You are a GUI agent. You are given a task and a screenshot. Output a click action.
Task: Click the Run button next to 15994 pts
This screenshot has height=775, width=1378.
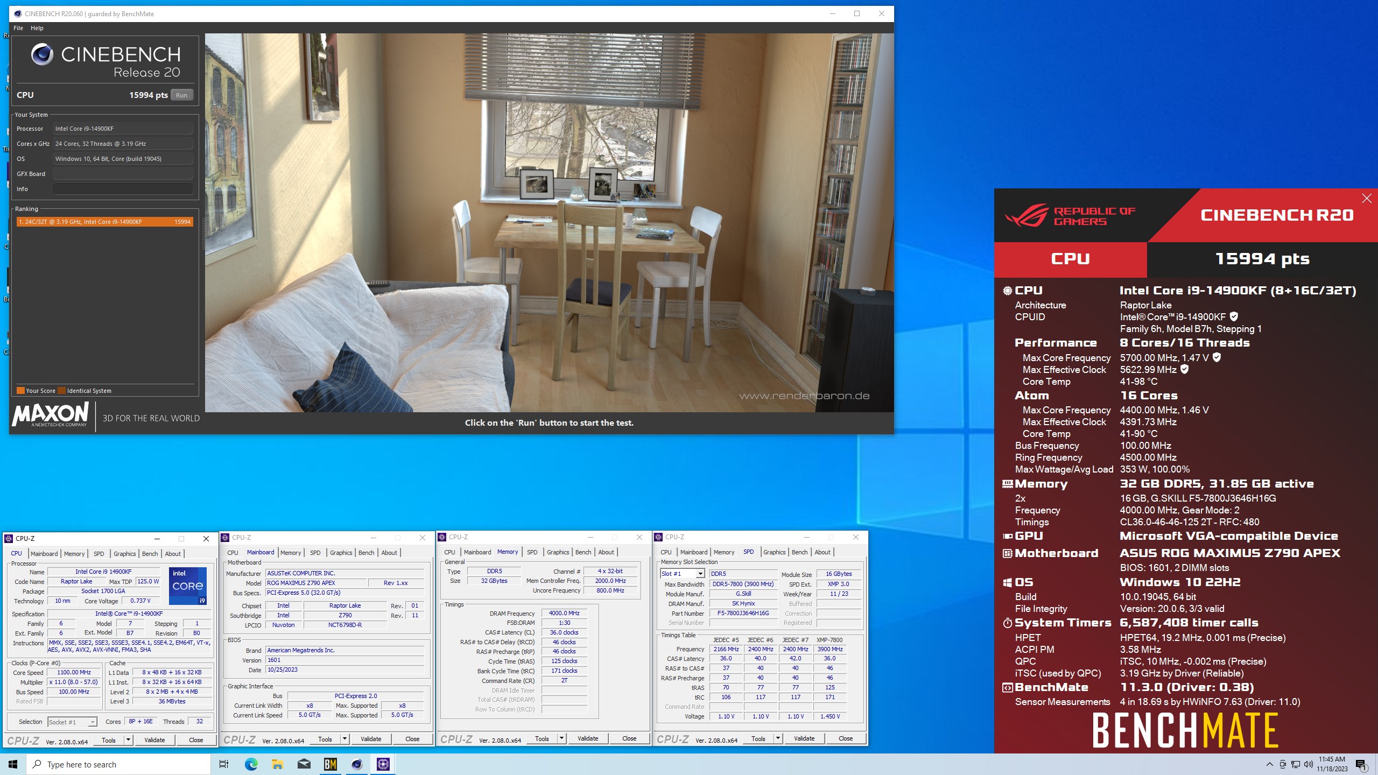point(182,95)
